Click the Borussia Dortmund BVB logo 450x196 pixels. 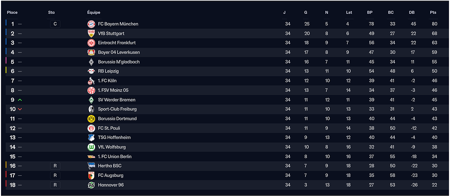91,118
